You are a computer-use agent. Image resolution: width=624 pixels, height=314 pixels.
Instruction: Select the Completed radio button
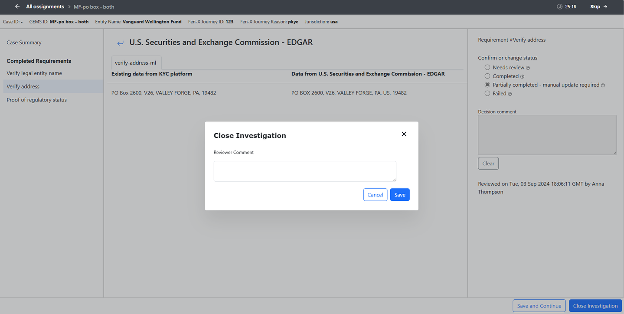pos(487,76)
